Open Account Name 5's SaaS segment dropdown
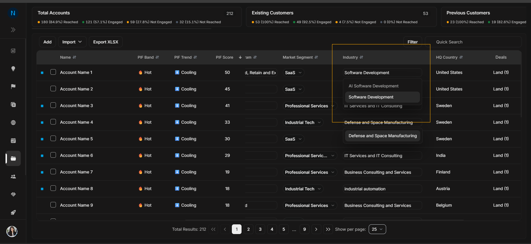The height and width of the screenshot is (244, 531). click(293, 139)
